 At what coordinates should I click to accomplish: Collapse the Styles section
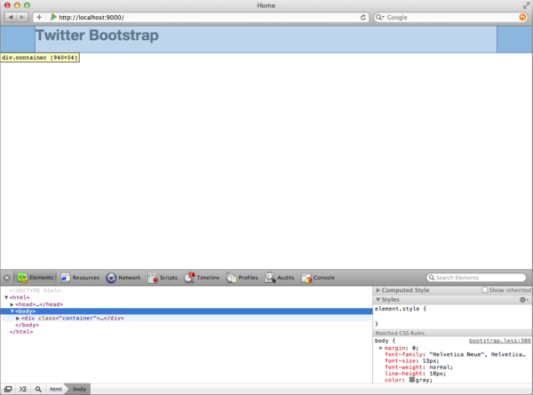[378, 299]
